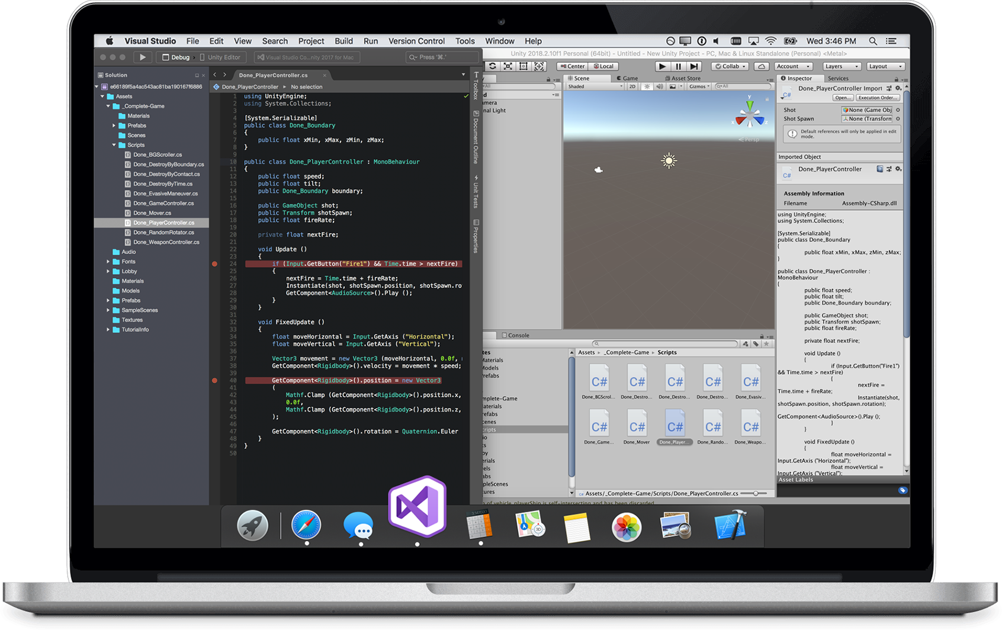Viewport: 1002px width, 630px height.
Task: Open Unity cloud services icon
Action: click(762, 66)
